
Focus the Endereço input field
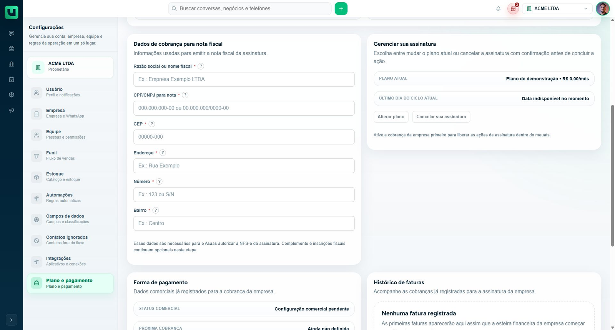point(244,166)
